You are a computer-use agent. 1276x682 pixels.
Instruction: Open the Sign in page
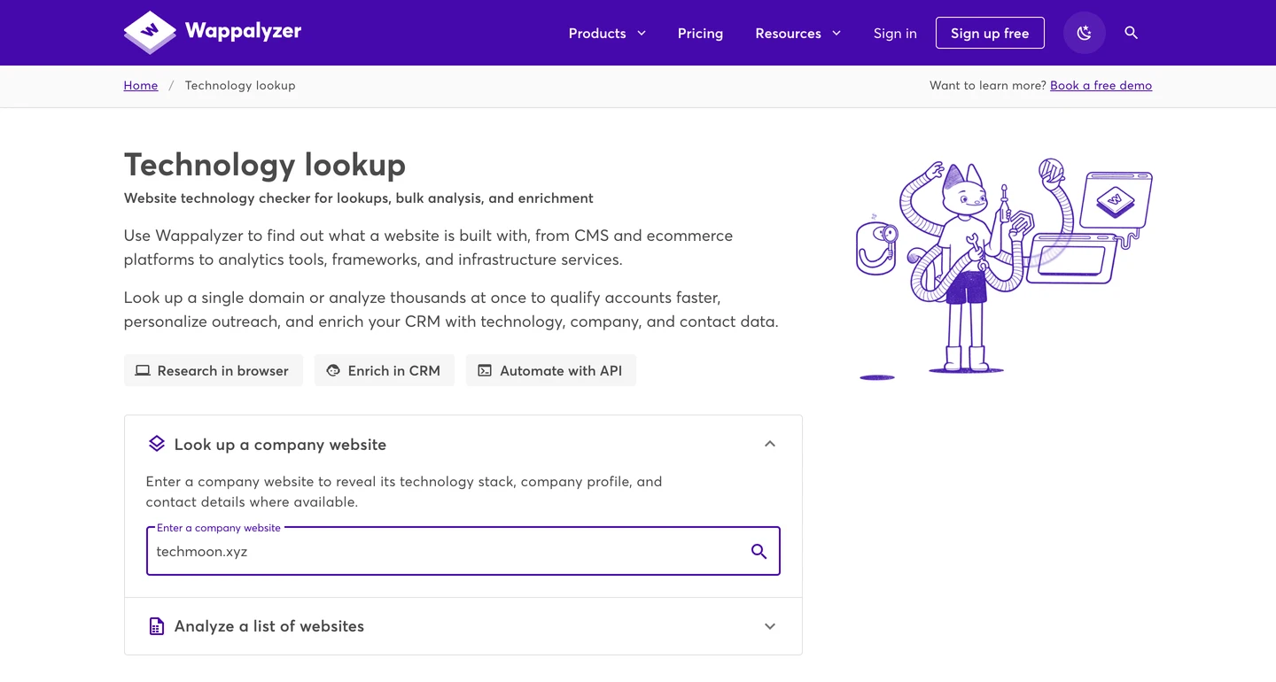pos(895,33)
